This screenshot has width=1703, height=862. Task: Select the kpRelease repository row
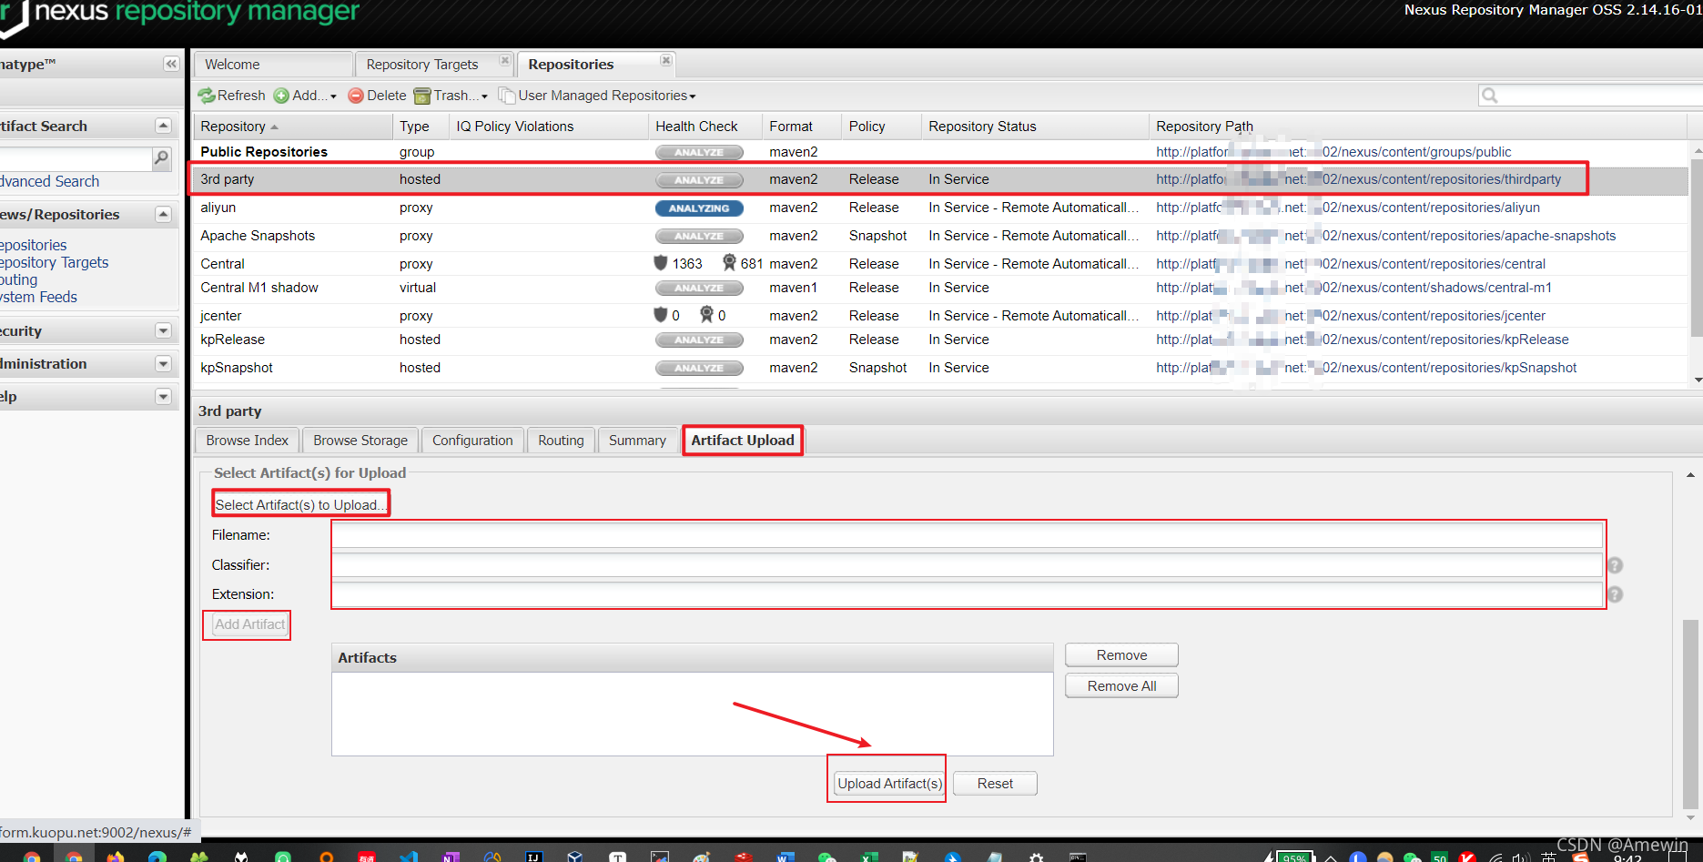click(942, 340)
